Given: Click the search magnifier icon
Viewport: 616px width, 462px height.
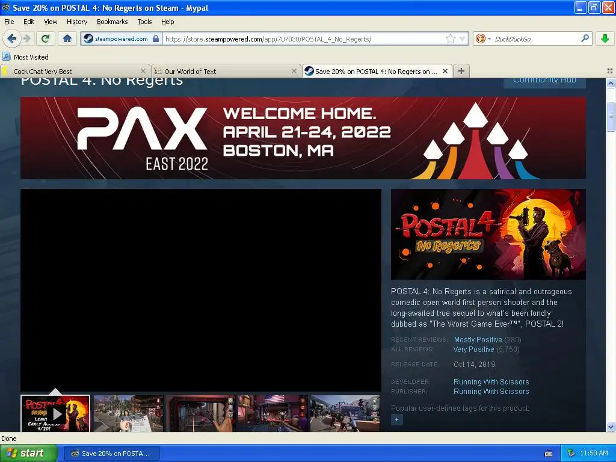Looking at the screenshot, I should (585, 38).
